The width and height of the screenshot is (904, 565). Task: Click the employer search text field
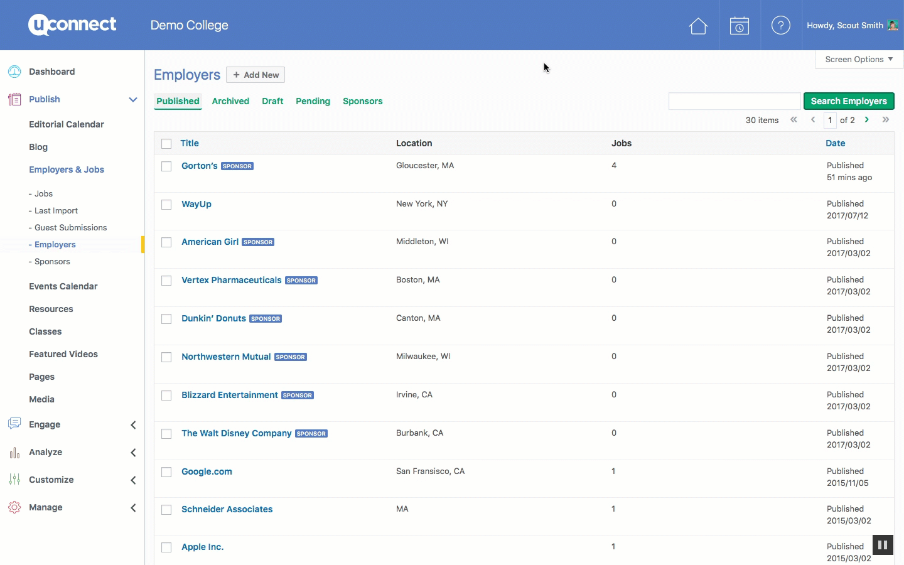(734, 101)
